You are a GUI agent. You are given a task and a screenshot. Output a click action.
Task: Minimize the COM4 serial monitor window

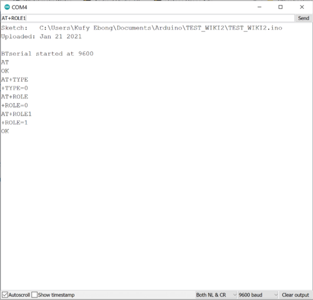click(x=259, y=7)
